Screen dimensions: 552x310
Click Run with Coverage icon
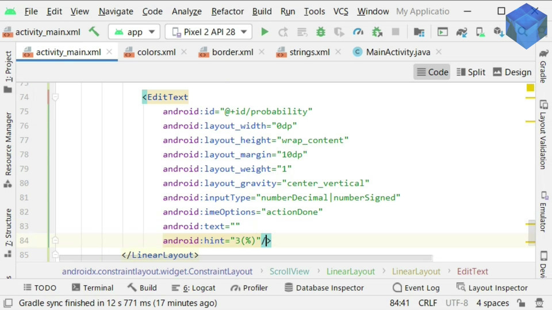339,32
